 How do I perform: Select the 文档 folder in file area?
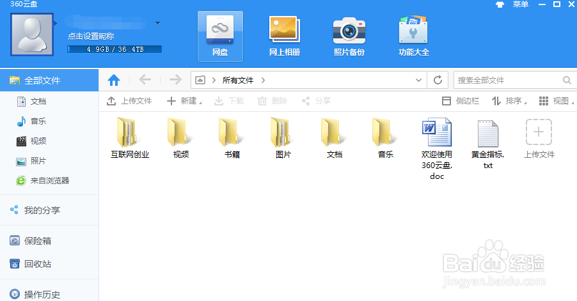pos(334,138)
